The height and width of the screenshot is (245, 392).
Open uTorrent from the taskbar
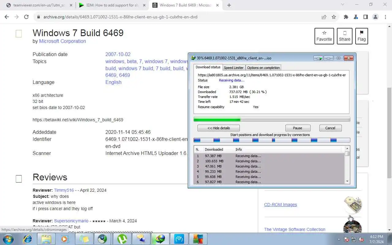123,239
